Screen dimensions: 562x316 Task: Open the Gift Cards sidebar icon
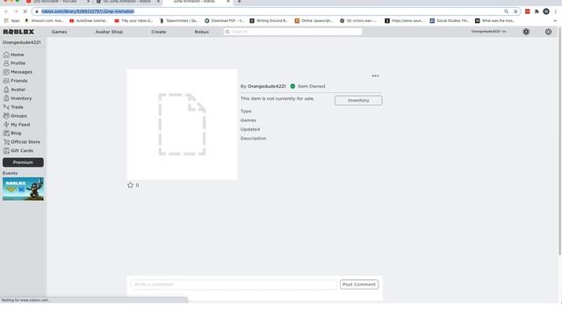6,151
